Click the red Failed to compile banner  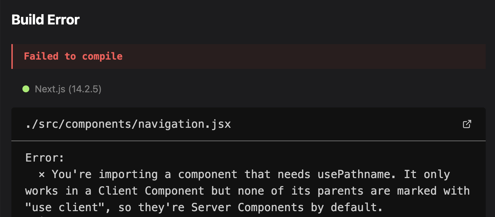(249, 56)
